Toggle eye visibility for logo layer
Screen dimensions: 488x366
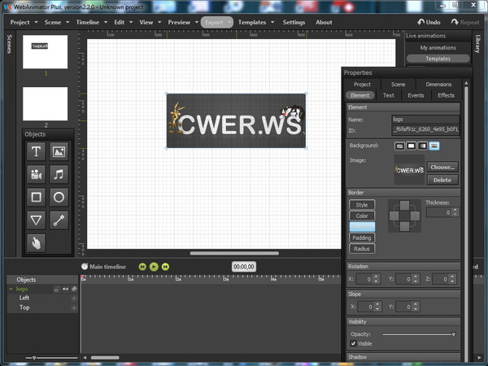(65, 289)
